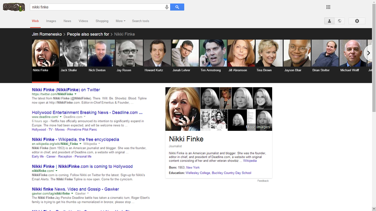
Task: Click More images in knowledge panel
Action: pyautogui.click(x=258, y=127)
